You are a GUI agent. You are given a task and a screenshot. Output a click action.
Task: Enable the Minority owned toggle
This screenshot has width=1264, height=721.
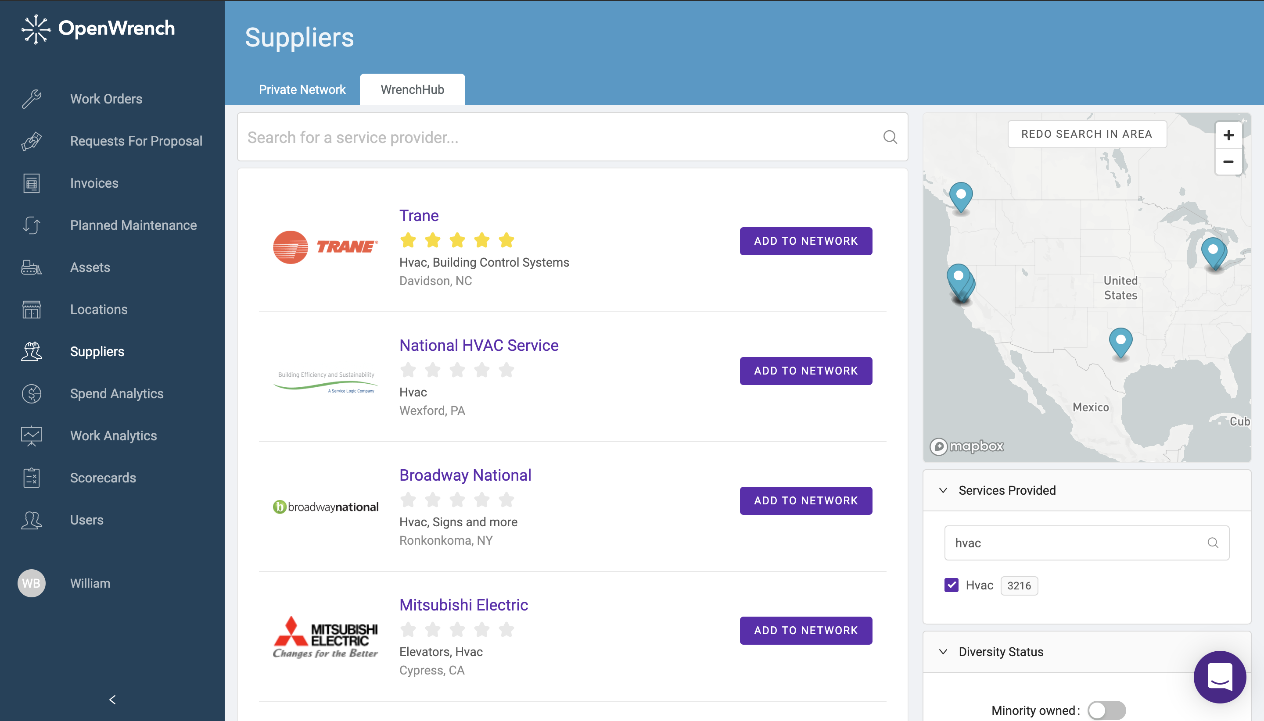point(1106,710)
